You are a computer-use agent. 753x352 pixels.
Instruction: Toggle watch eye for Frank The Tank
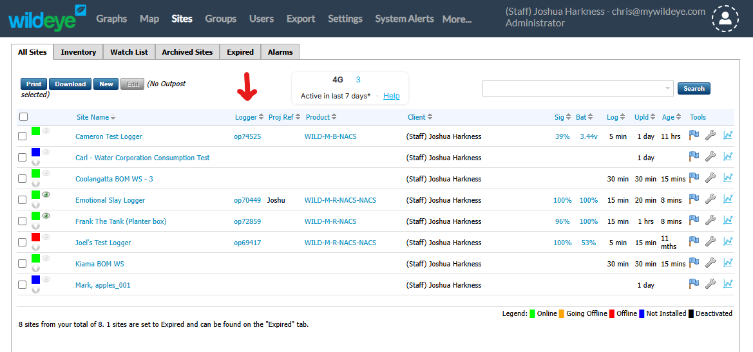pyautogui.click(x=46, y=216)
